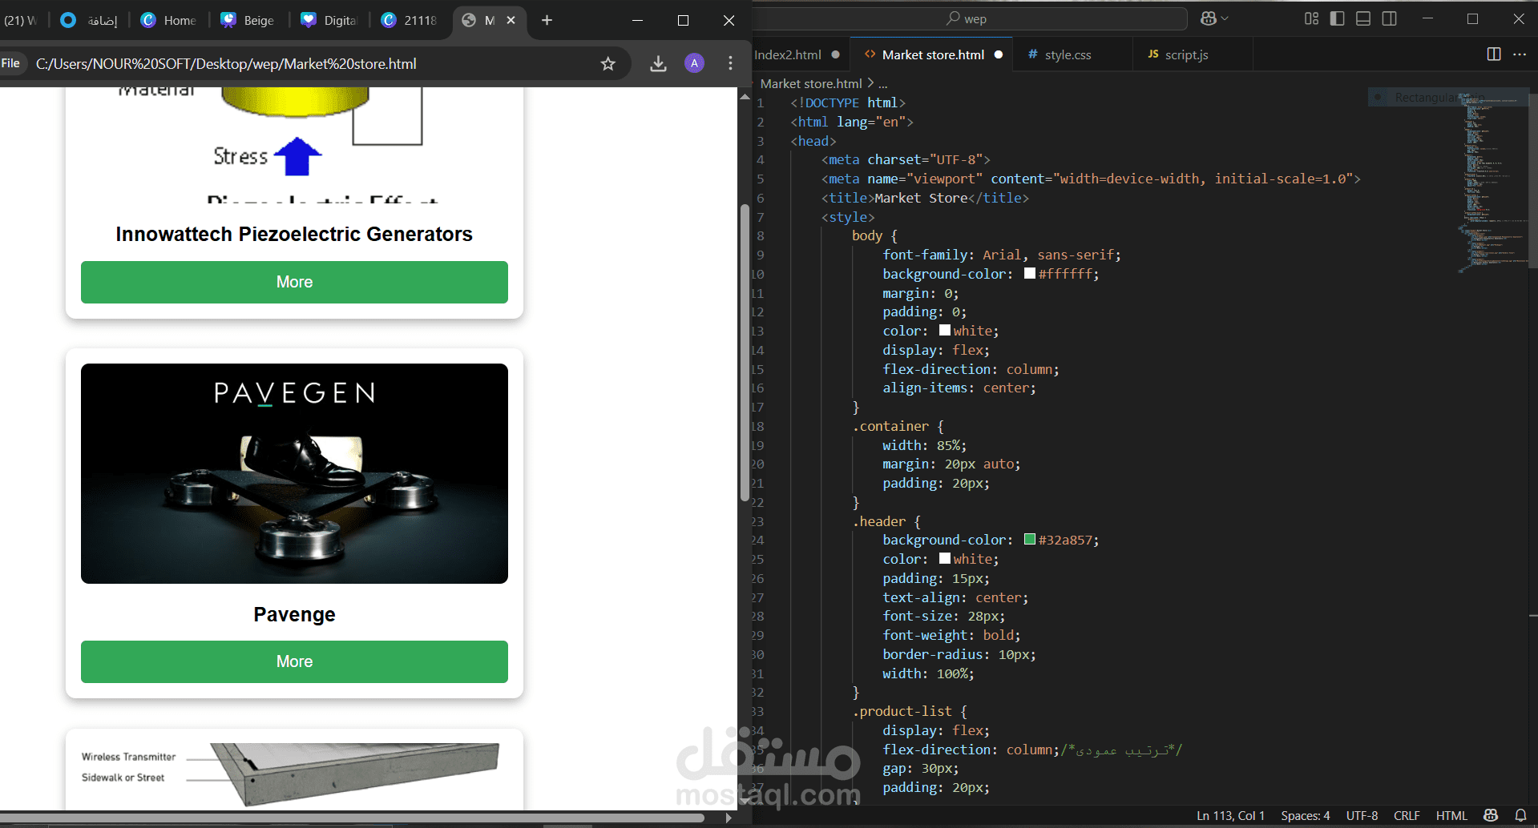
Task: Click the scroll-up arrow of page scrollbar
Action: (745, 96)
